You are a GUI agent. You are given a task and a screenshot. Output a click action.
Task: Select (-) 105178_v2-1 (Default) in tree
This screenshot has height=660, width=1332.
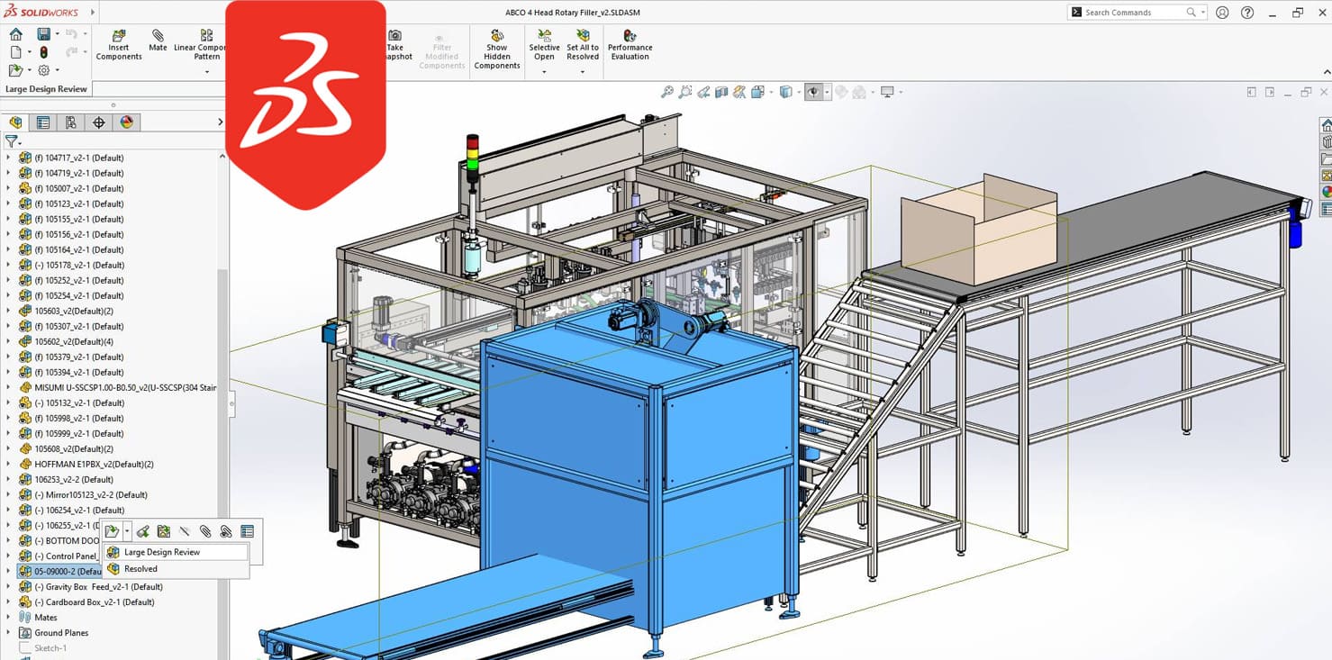pos(79,265)
